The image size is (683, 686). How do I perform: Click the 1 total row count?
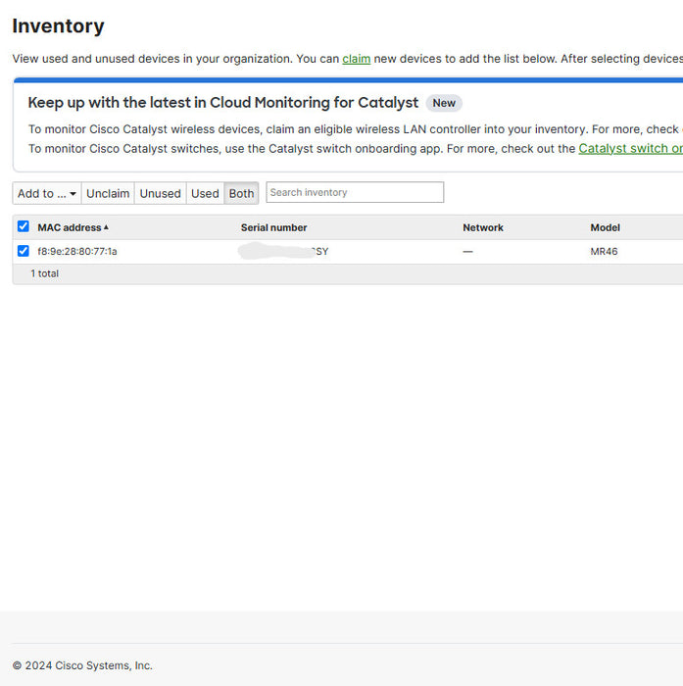[x=45, y=273]
